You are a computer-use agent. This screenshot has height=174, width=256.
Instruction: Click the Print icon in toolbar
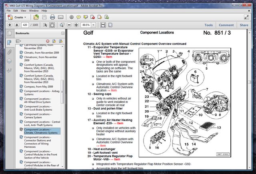(x=53, y=17)
